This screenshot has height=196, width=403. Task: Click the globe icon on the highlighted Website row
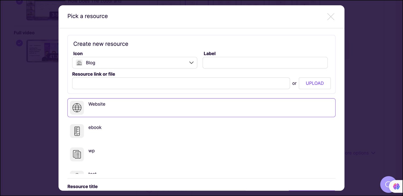pos(77,107)
